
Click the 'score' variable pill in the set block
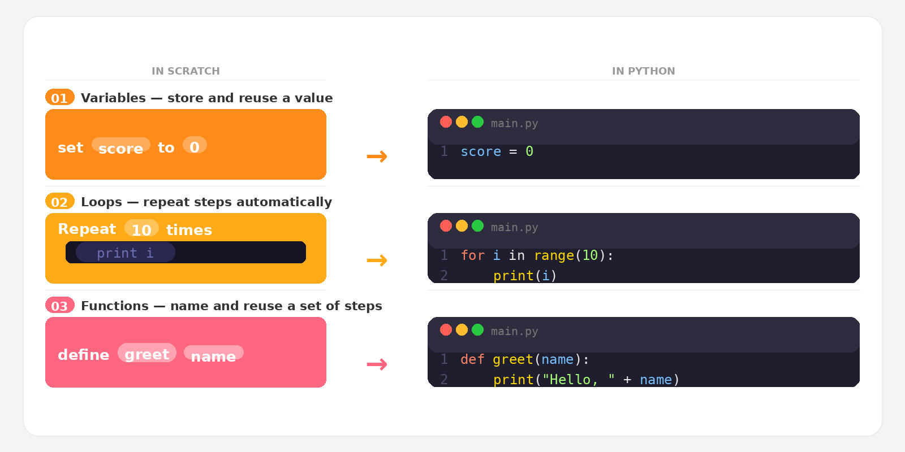(x=120, y=146)
